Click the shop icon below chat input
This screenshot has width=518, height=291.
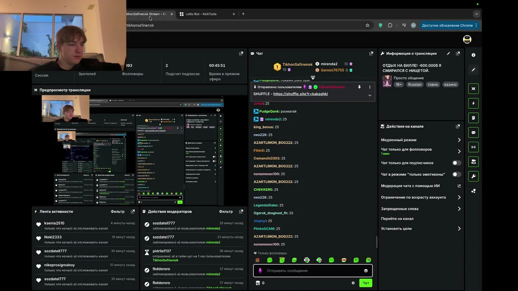click(x=257, y=283)
